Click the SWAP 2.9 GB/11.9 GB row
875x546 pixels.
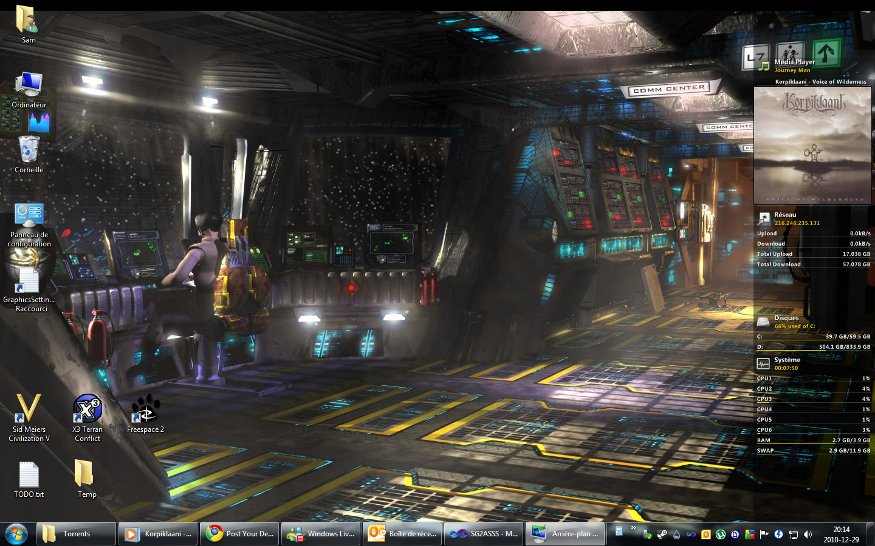click(x=814, y=450)
